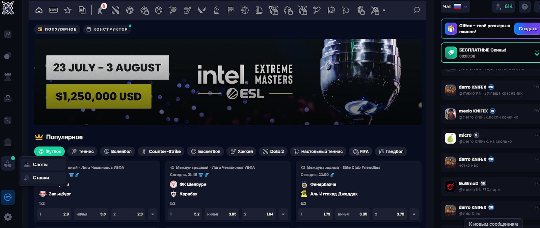Click the blue refresh icon in sidebar

tap(8, 197)
